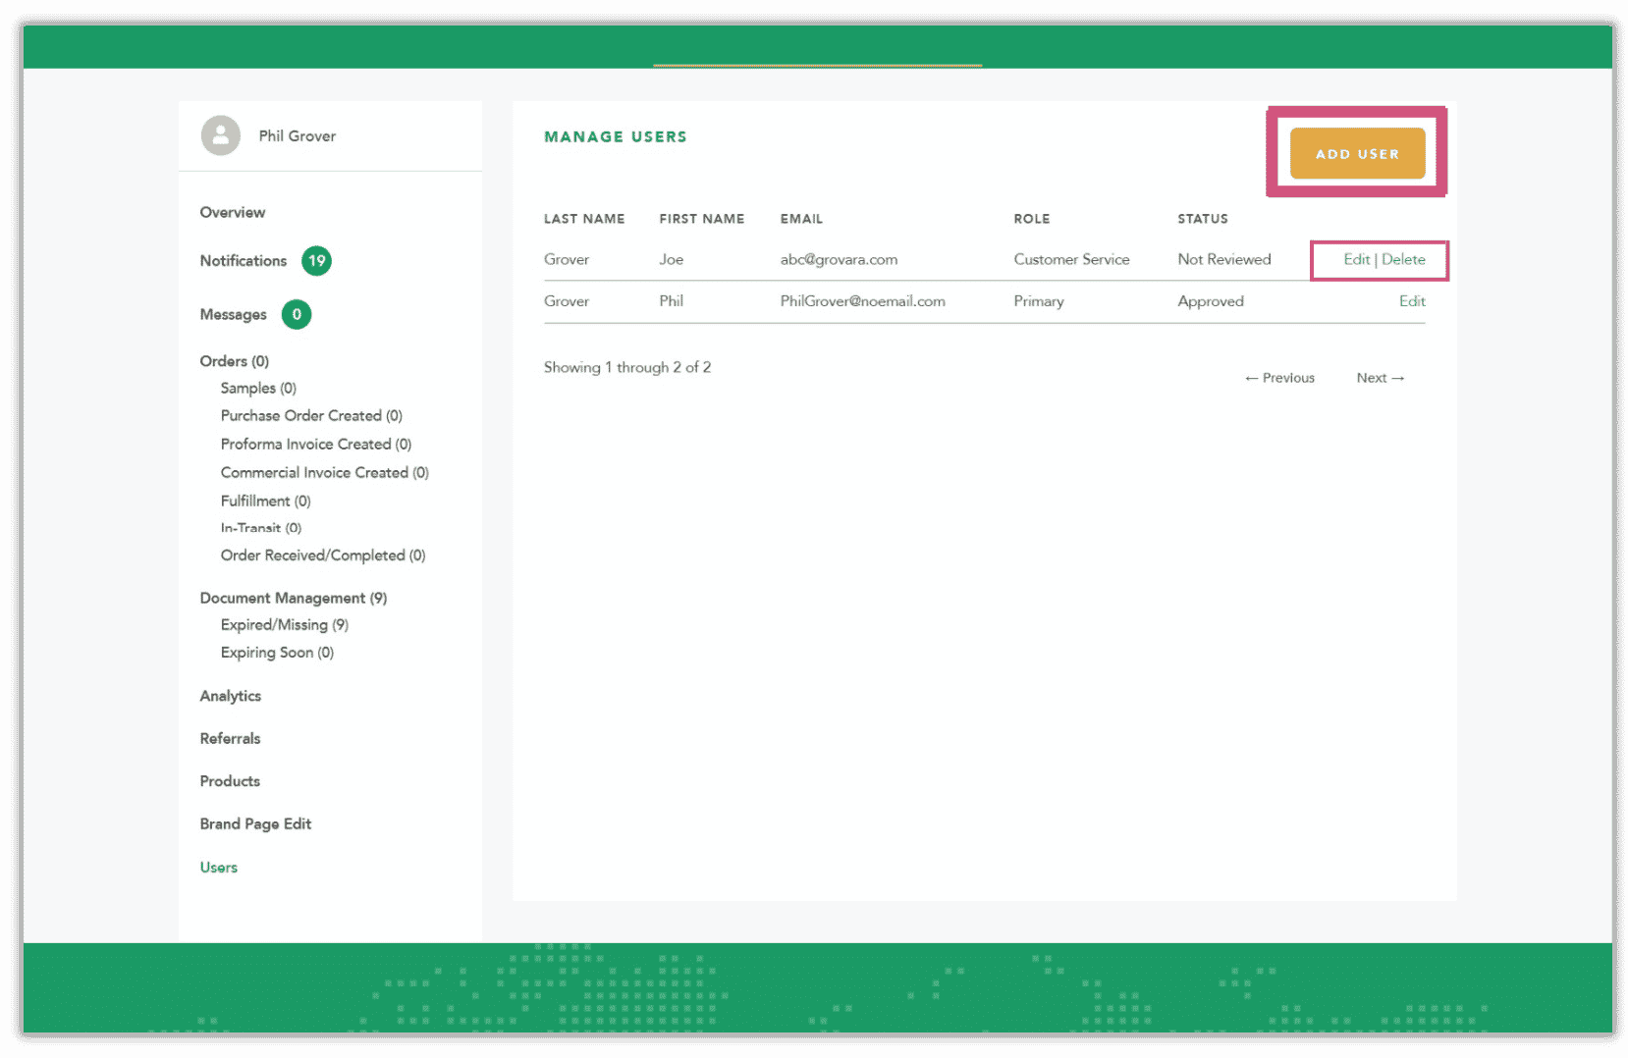
Task: Click the abc@grovara.com email cell
Action: 839,259
